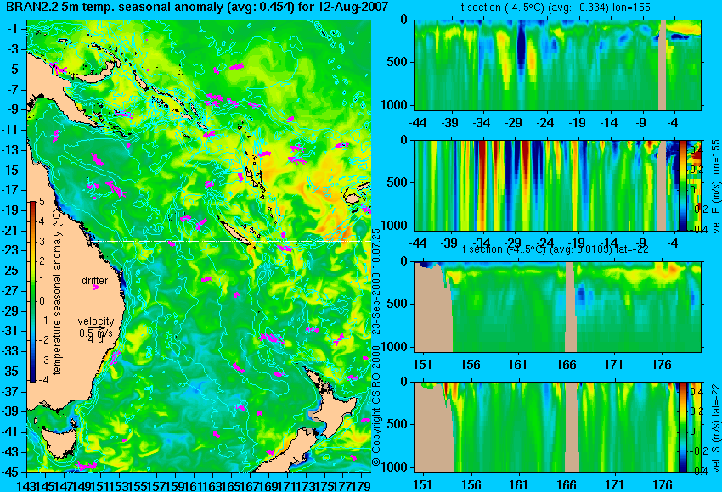The width and height of the screenshot is (722, 492).
Task: Click the 'vel. S (m/s) lat=-22' axis label
Action: pyautogui.click(x=716, y=428)
